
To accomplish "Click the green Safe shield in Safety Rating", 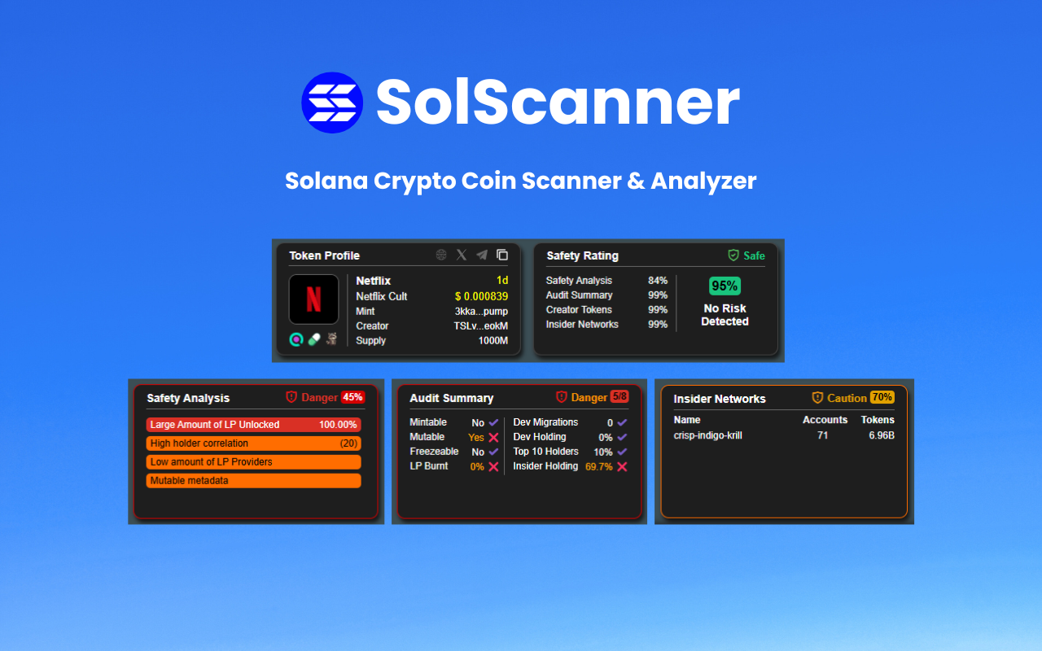I will pyautogui.click(x=733, y=256).
